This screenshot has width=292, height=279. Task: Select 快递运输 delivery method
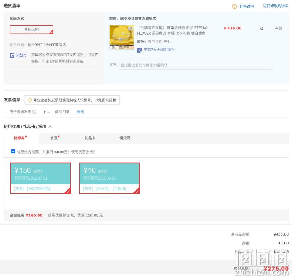click(x=32, y=29)
